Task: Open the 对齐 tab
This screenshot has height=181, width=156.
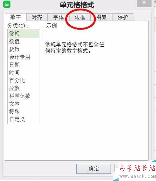Action: pyautogui.click(x=37, y=17)
